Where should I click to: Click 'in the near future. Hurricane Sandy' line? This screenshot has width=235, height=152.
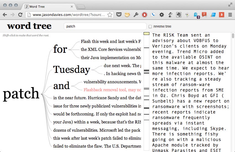point(97,98)
